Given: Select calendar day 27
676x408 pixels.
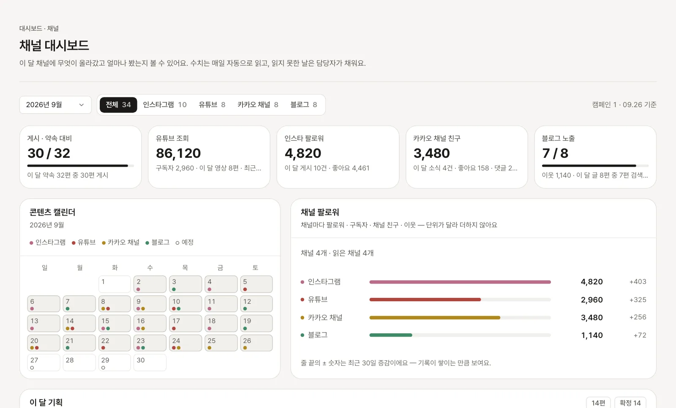Looking at the screenshot, I should (x=44, y=363).
